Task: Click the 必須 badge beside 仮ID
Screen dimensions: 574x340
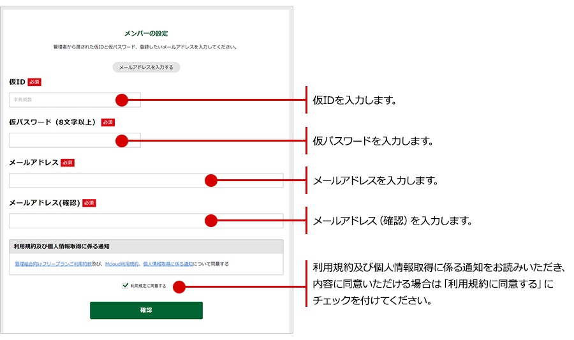Action: [x=34, y=82]
